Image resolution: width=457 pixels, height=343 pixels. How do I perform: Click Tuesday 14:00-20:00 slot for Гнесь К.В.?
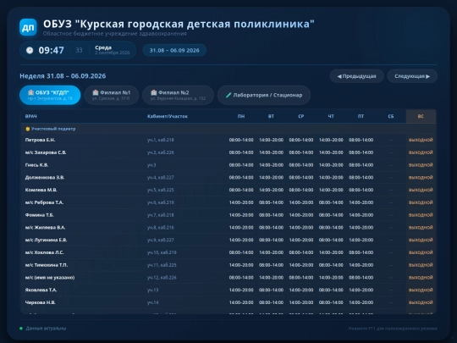coord(271,165)
